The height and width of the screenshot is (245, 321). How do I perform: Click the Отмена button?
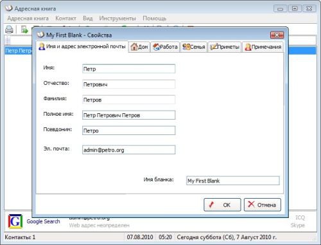pyautogui.click(x=263, y=204)
